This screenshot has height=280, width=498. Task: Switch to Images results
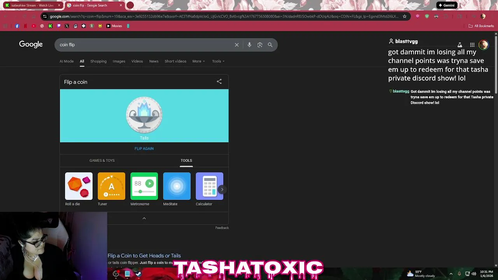(x=119, y=61)
